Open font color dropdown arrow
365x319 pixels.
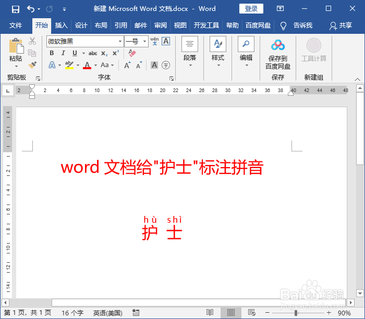point(95,65)
